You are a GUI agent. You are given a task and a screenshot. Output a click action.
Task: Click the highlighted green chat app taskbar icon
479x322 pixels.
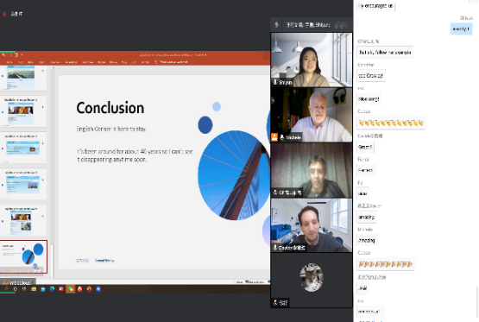click(x=71, y=289)
